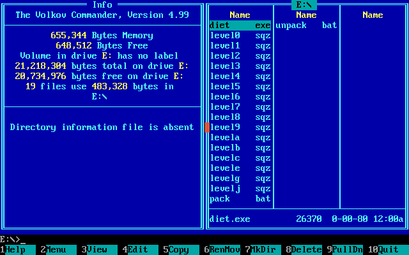Screen dimensions: 409x255
Task: Select the level3 sqz file
Action: (x=240, y=66)
